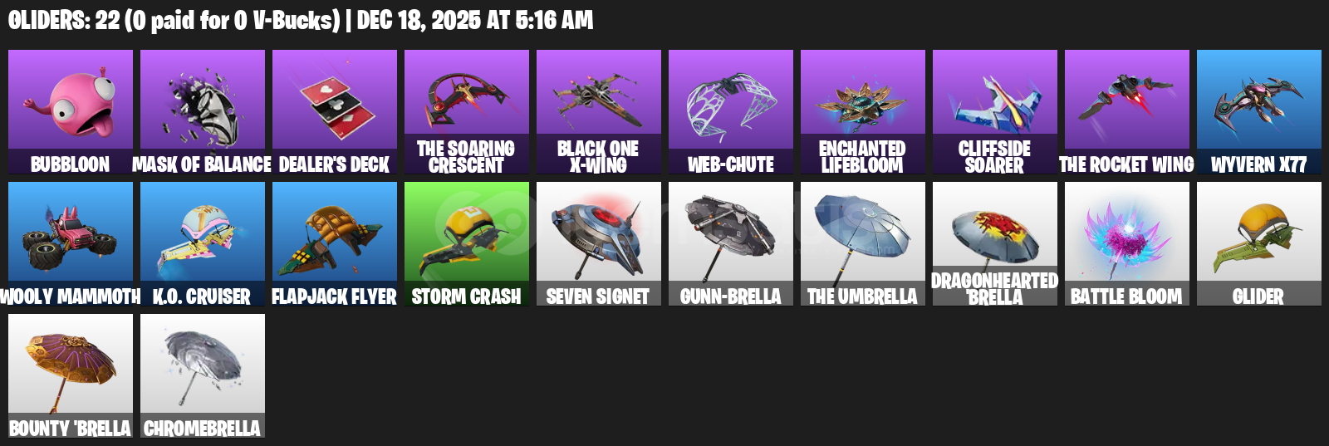1329x446 pixels.
Task: Select the Web-Chute glider icon
Action: click(731, 112)
